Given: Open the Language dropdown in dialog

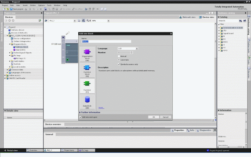Looking at the screenshot, I should pyautogui.click(x=128, y=49).
